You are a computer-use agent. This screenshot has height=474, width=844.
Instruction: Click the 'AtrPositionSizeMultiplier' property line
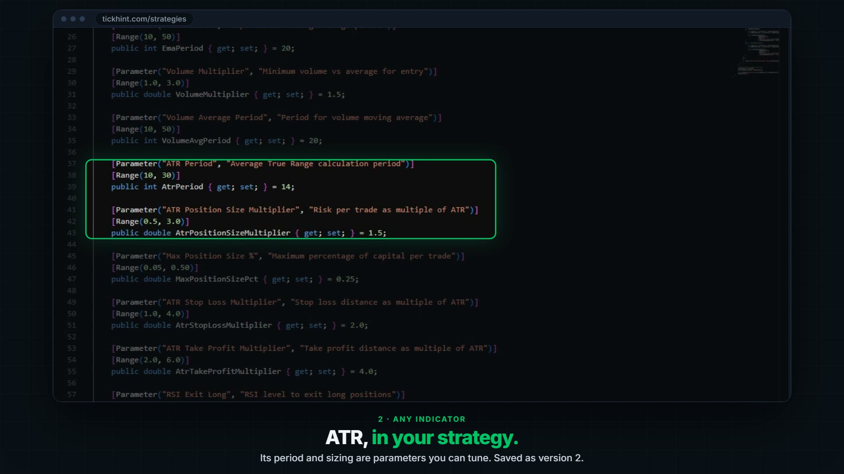(248, 233)
